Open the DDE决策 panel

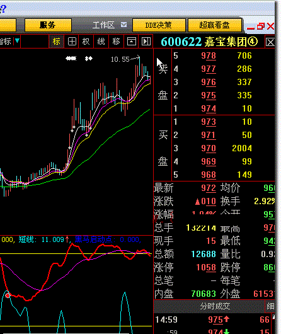159,25
